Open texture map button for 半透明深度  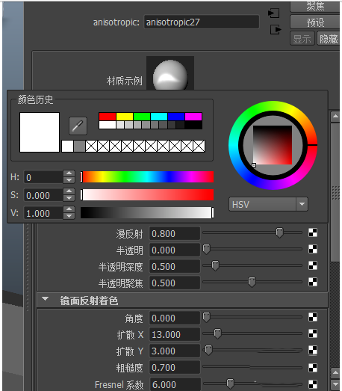(313, 265)
